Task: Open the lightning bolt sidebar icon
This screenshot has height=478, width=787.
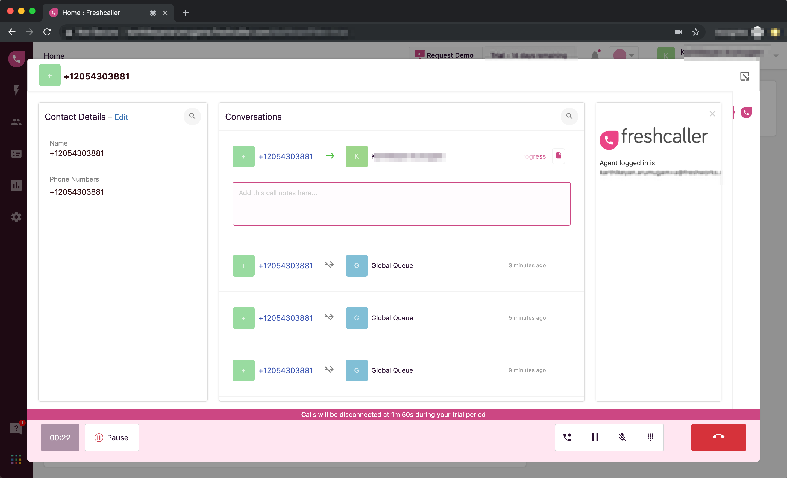Action: [x=16, y=90]
